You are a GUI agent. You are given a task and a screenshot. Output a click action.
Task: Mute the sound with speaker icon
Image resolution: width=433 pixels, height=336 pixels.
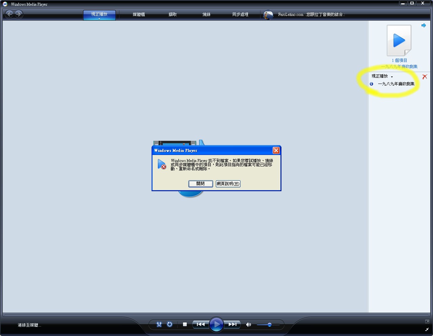(x=249, y=325)
